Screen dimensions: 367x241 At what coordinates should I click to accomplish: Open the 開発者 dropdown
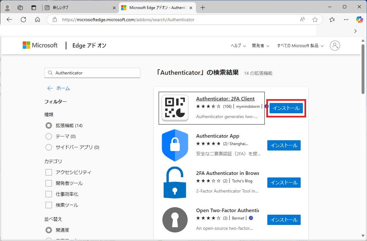260,46
